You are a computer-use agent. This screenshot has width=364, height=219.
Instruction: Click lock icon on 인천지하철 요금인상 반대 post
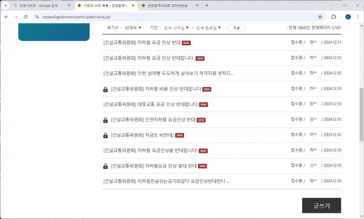point(105,120)
